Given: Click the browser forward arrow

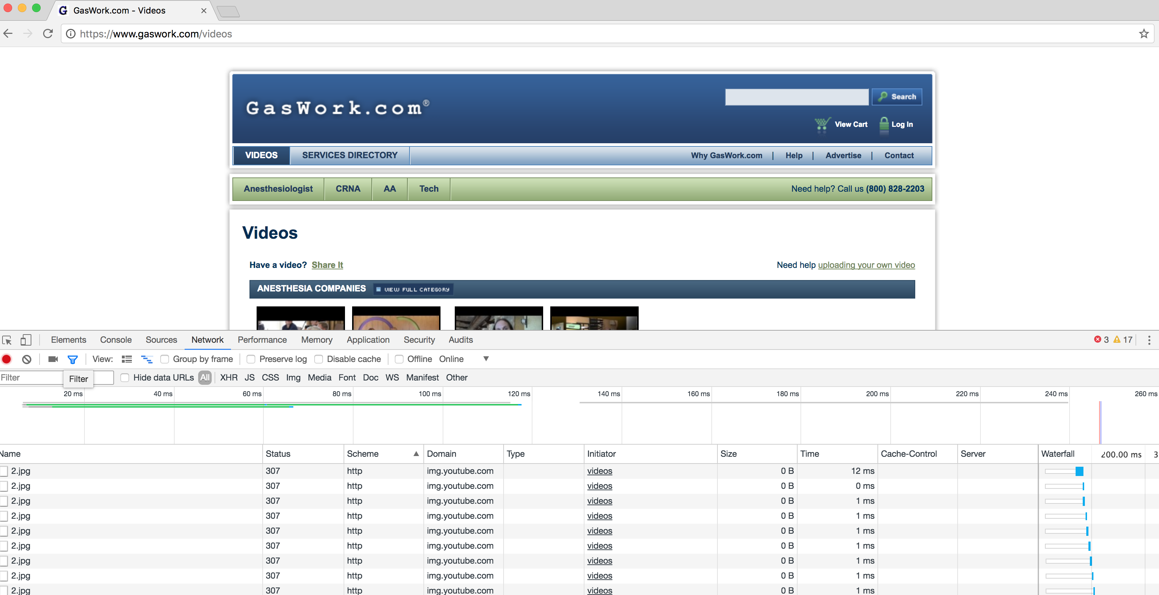Looking at the screenshot, I should click(x=28, y=34).
